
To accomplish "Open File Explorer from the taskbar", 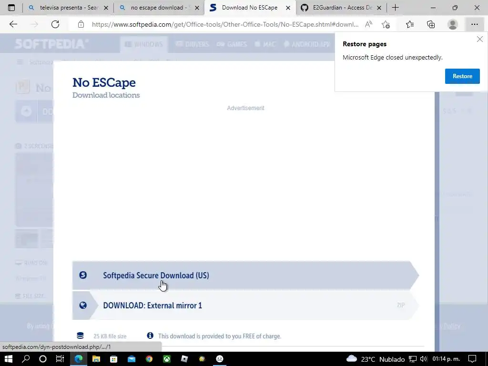I will (x=96, y=359).
